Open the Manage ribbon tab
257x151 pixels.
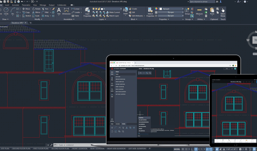(43, 5)
